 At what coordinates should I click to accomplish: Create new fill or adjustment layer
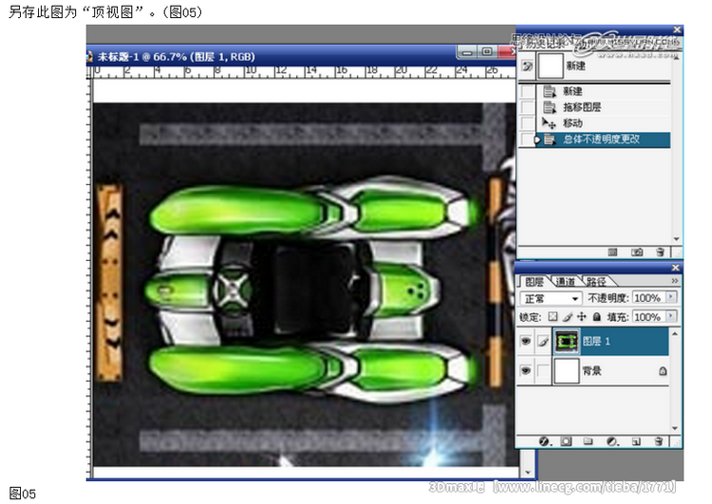612,441
